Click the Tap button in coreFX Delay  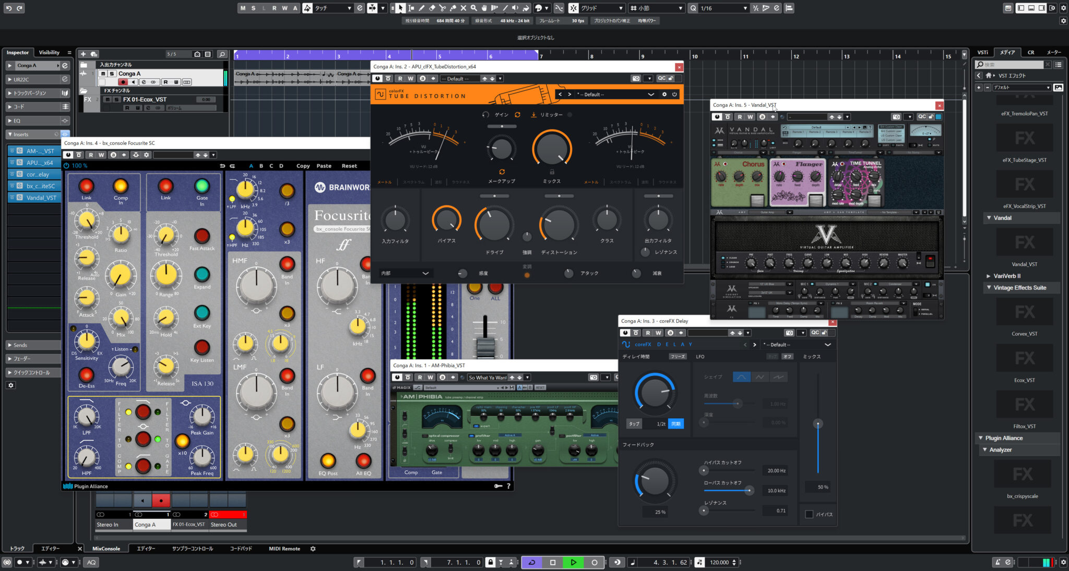coord(634,424)
